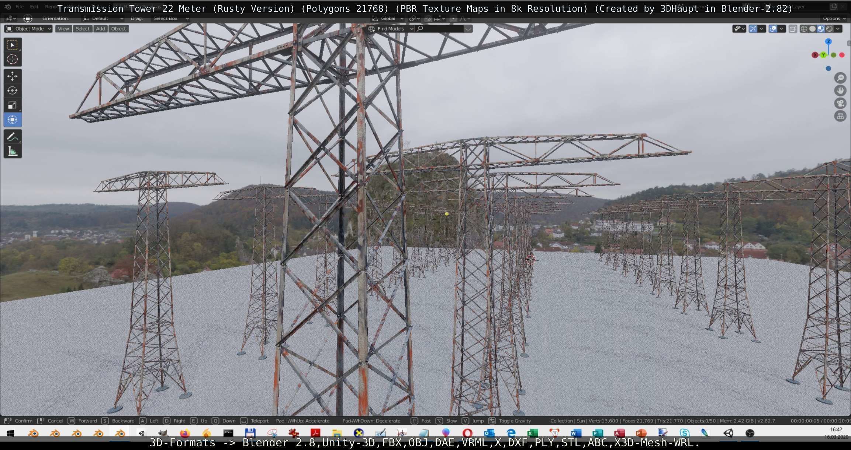
Task: Open the View menu
Action: click(63, 29)
